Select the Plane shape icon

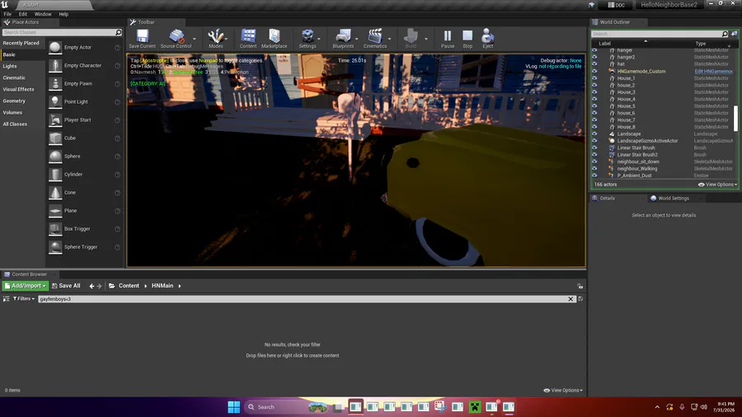[x=55, y=211]
